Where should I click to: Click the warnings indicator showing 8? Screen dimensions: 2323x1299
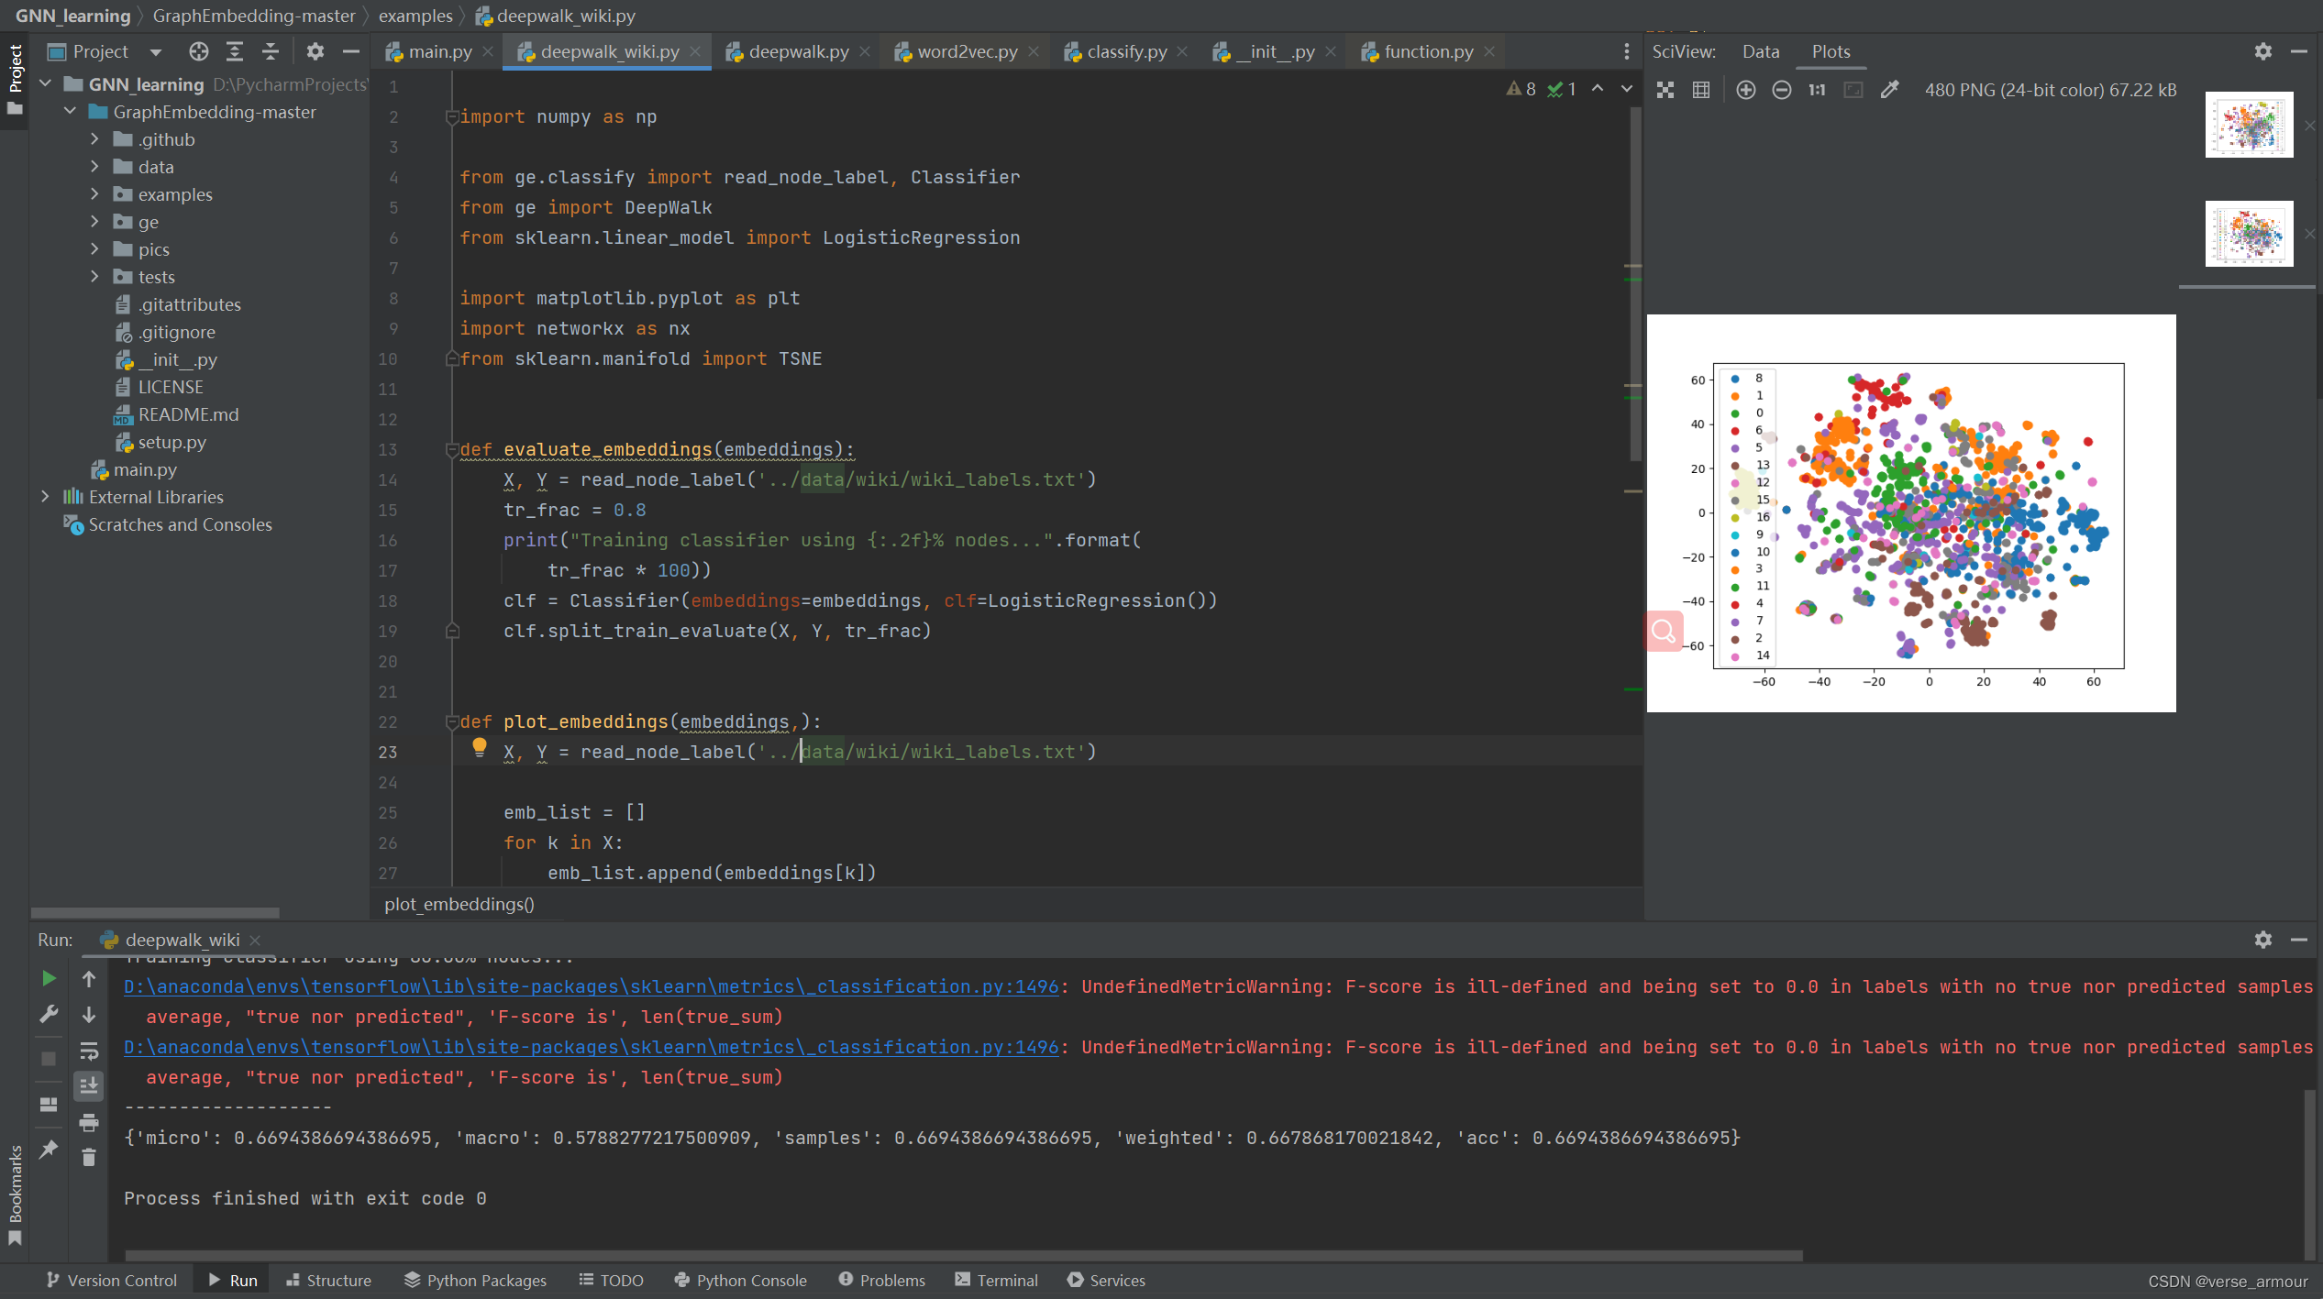click(1521, 89)
